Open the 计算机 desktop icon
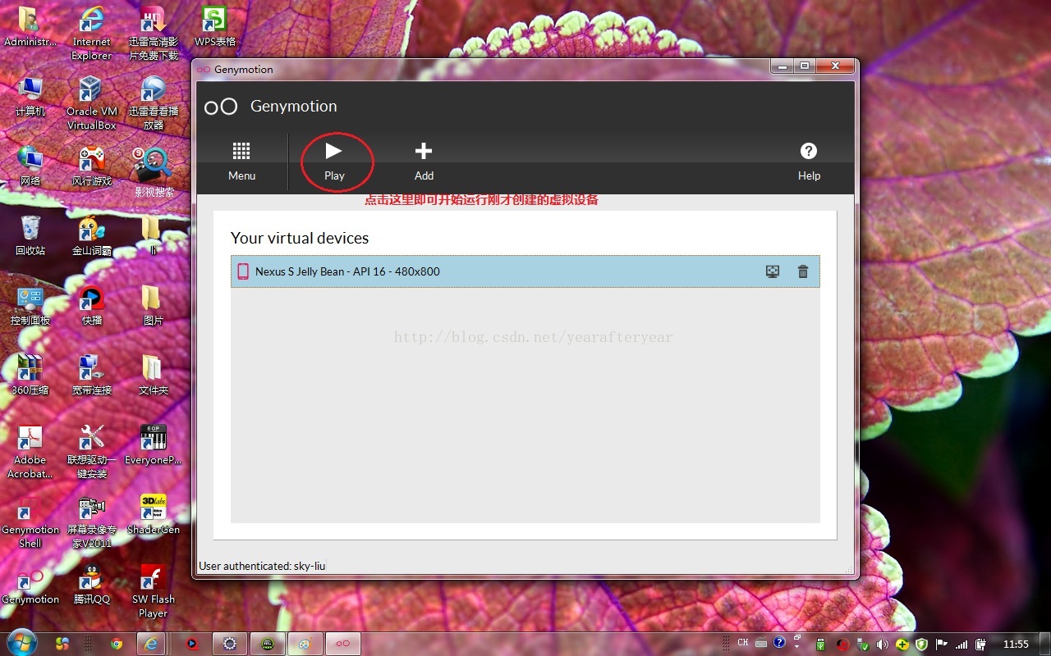 [30, 97]
